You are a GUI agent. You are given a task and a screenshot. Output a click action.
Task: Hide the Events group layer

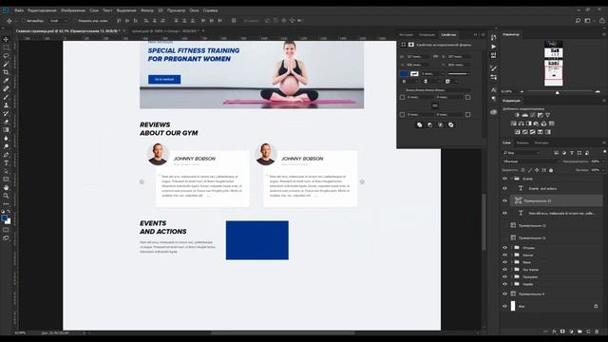504,179
